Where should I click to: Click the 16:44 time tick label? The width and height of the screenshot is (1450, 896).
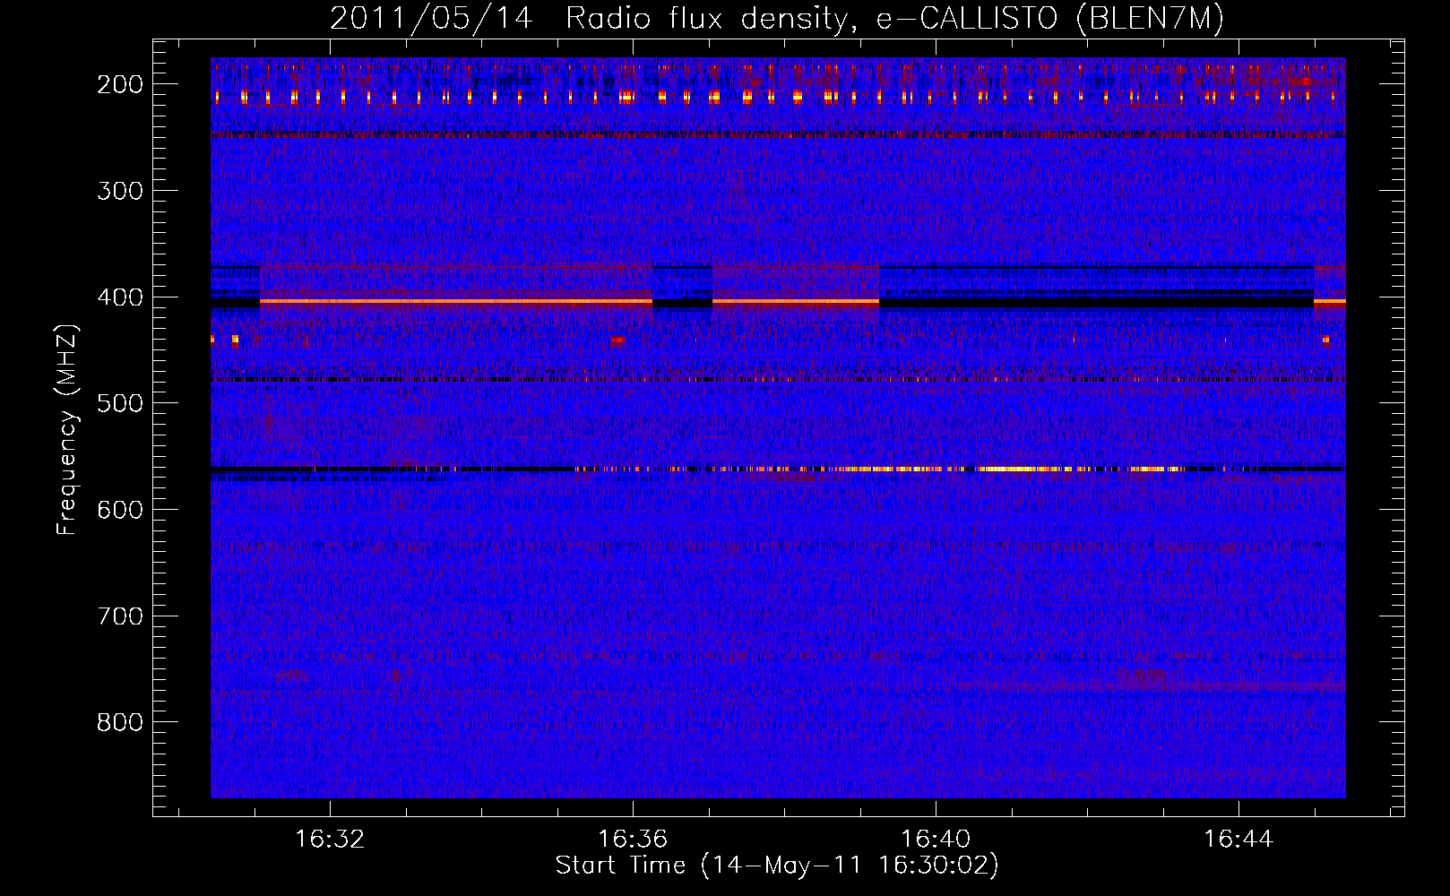coord(1239,840)
